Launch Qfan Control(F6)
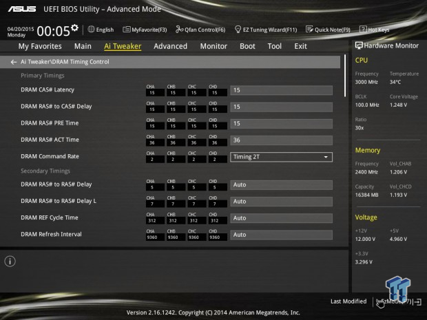Screen dimensions: 427x320 click(x=200, y=30)
